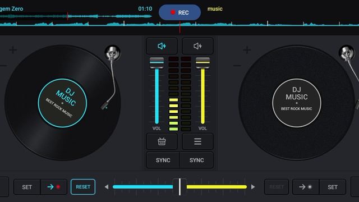This screenshot has height=202, width=359.
Task: Click the left blue VOL slider handle
Action: pyautogui.click(x=157, y=62)
